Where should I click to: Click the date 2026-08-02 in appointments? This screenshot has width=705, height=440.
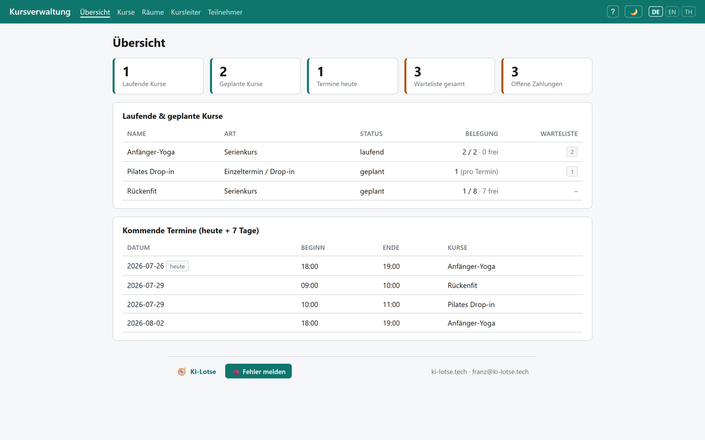pos(146,323)
